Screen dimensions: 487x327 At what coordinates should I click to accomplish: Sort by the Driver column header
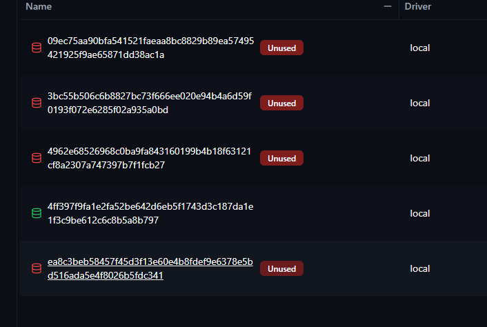(418, 7)
